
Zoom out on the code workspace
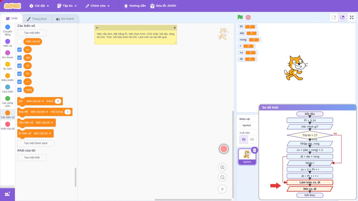coord(222,177)
